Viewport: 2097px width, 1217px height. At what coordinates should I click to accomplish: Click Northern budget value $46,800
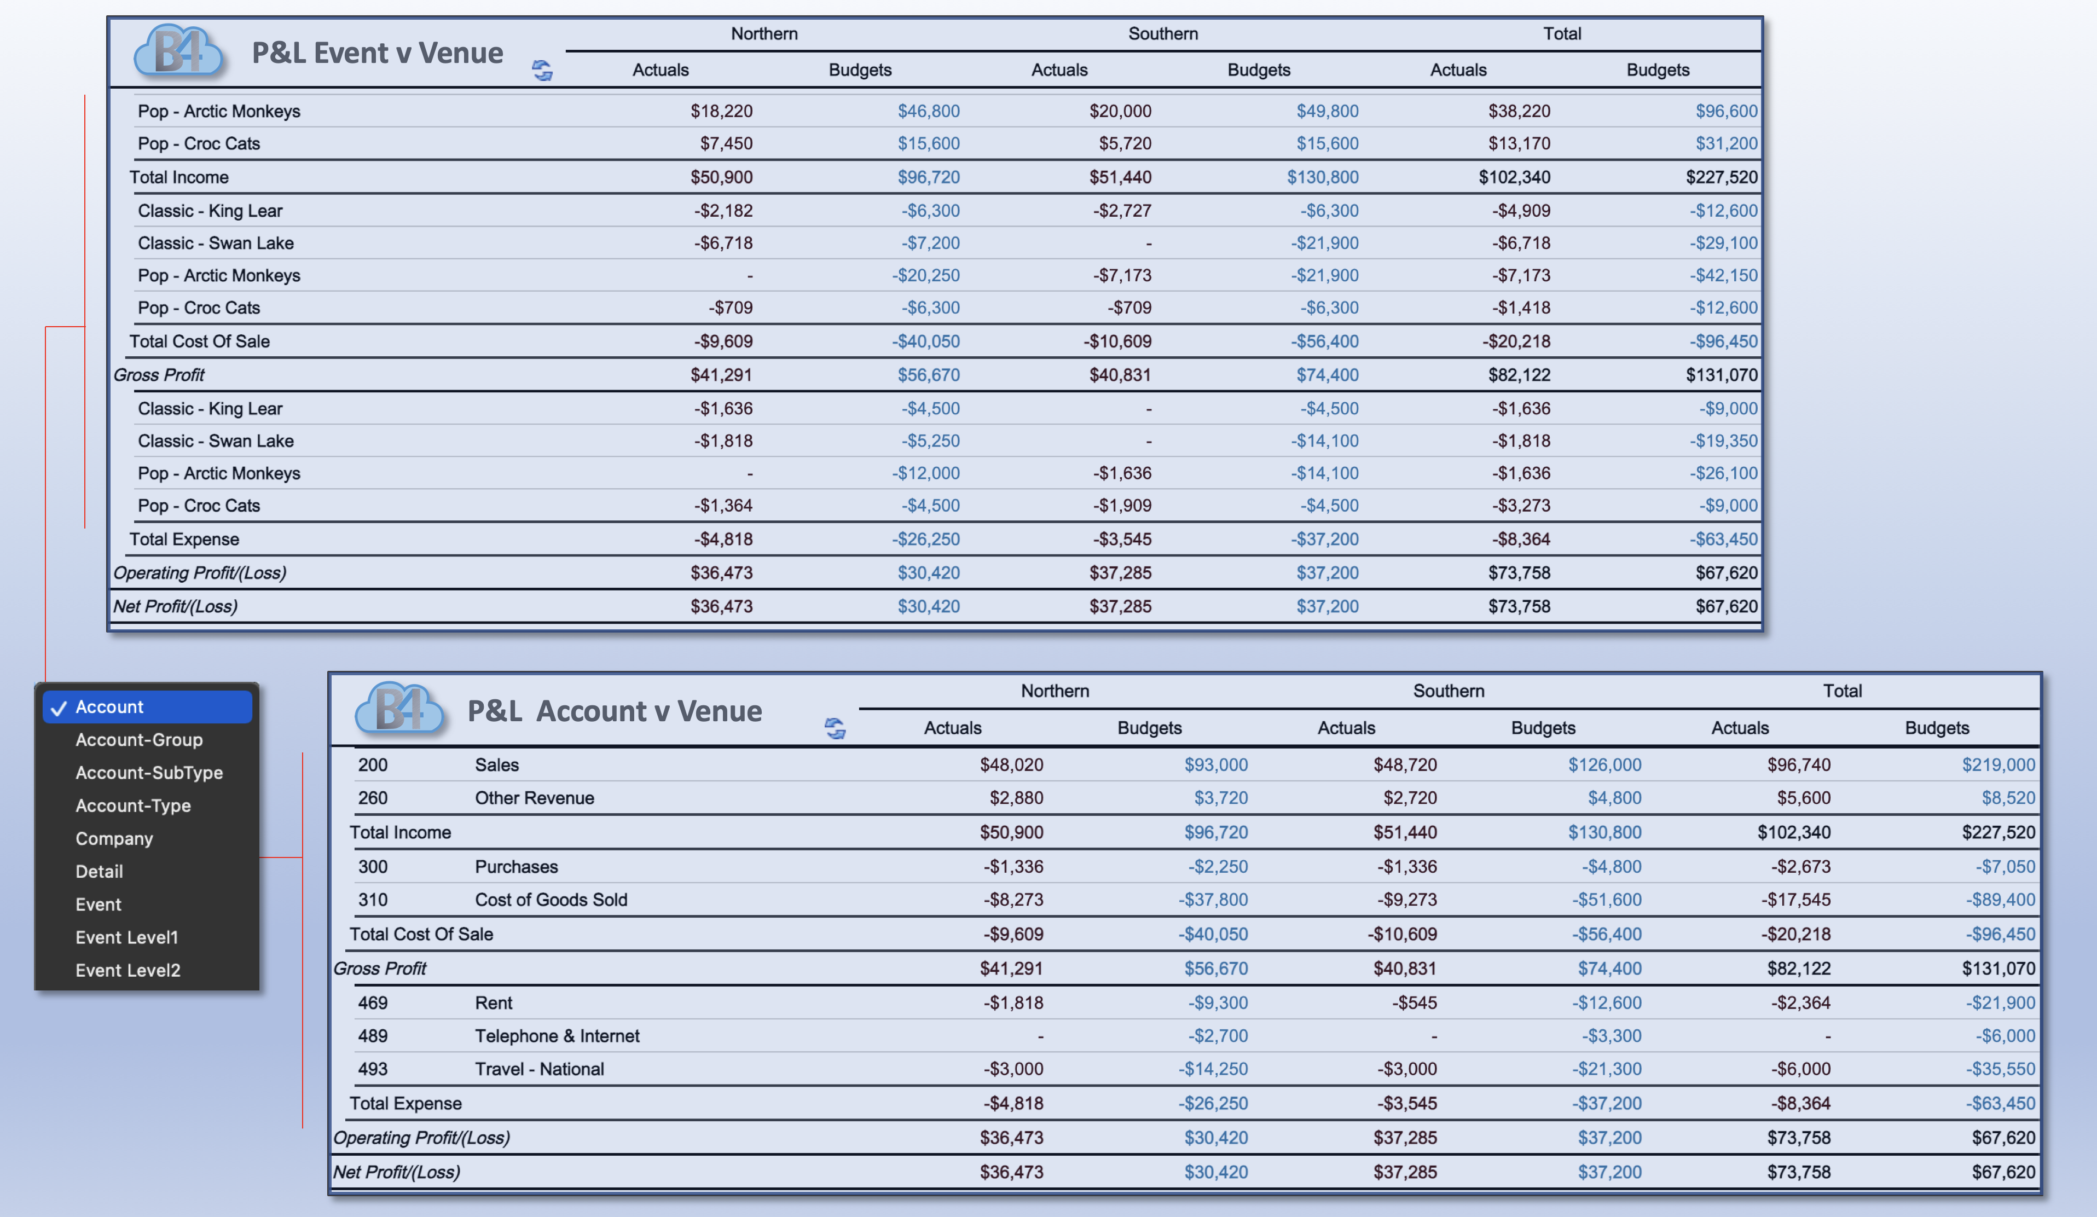click(x=928, y=111)
